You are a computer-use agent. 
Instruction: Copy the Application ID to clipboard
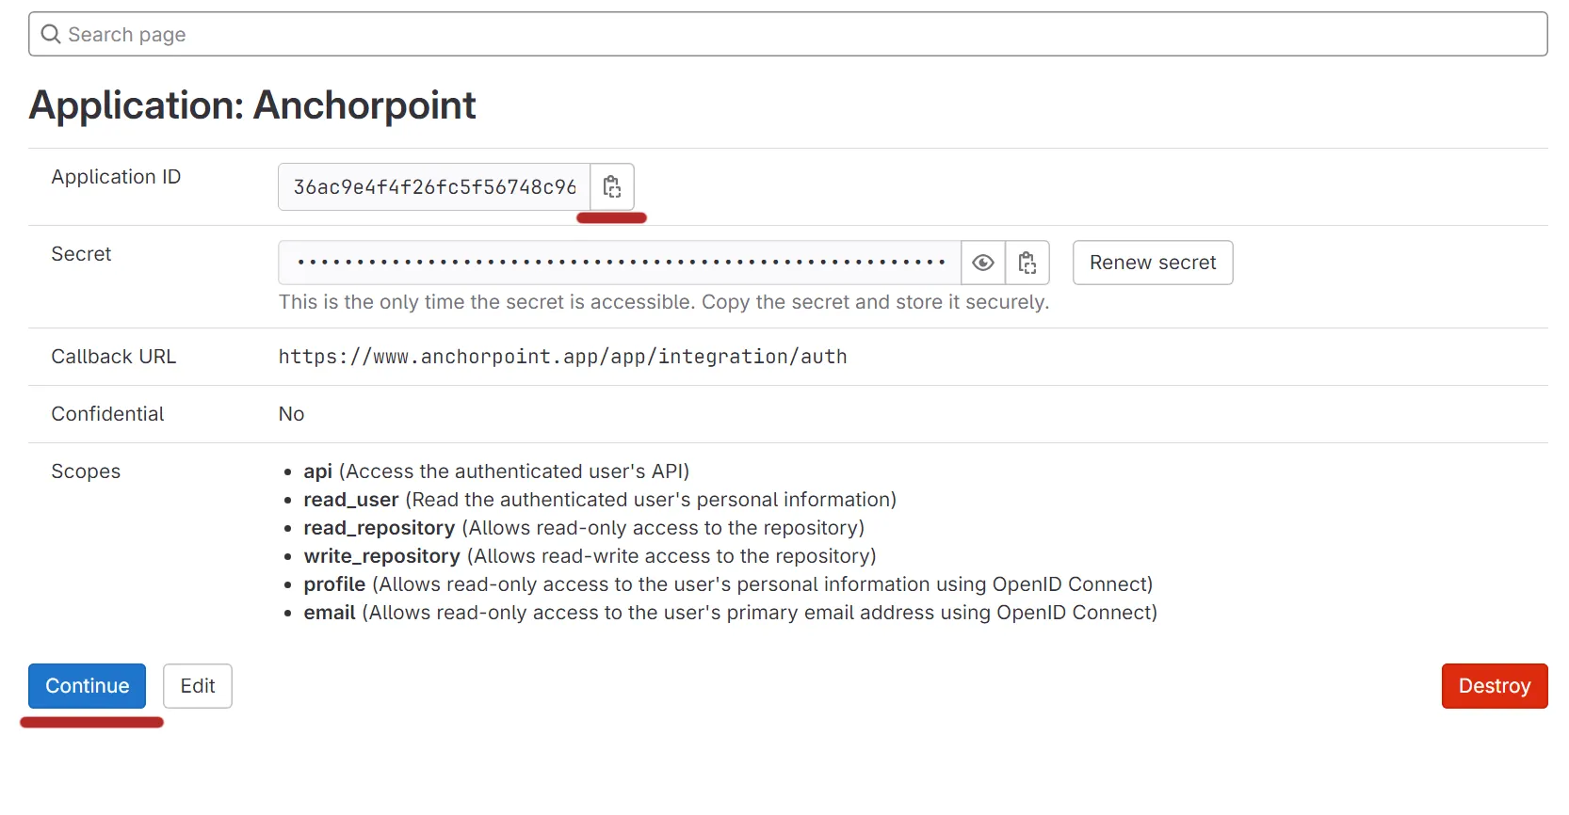click(612, 186)
